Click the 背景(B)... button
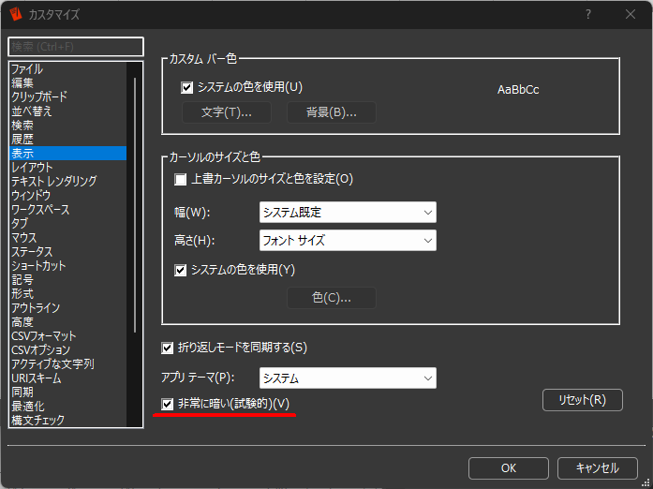The width and height of the screenshot is (653, 489). [x=332, y=112]
